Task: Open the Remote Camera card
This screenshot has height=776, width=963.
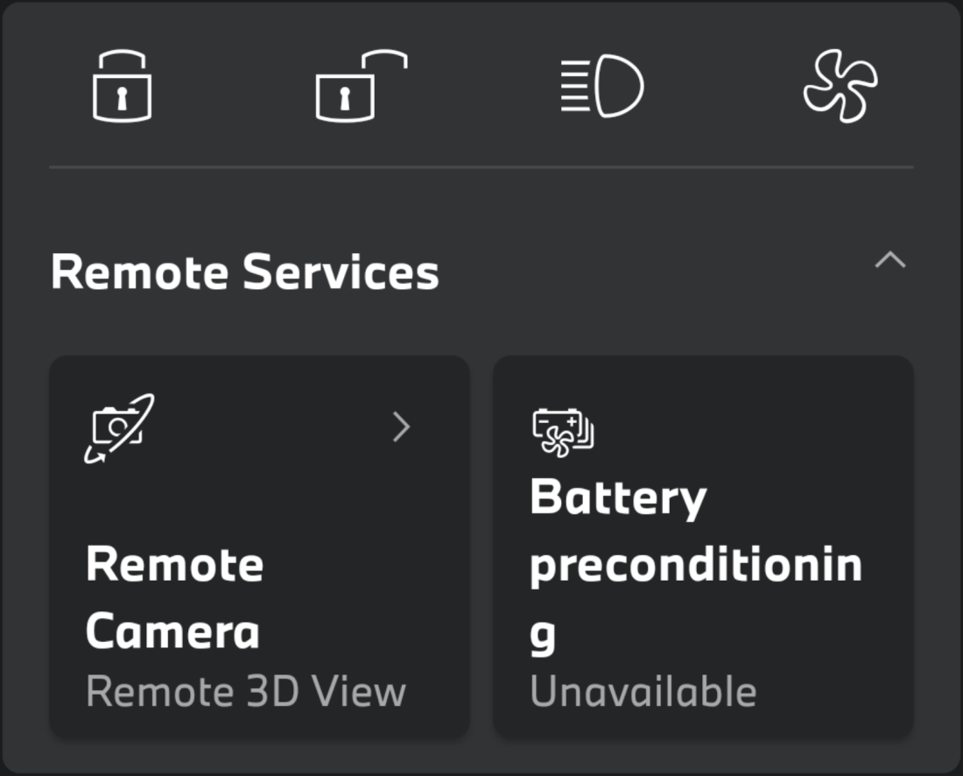Action: [260, 547]
